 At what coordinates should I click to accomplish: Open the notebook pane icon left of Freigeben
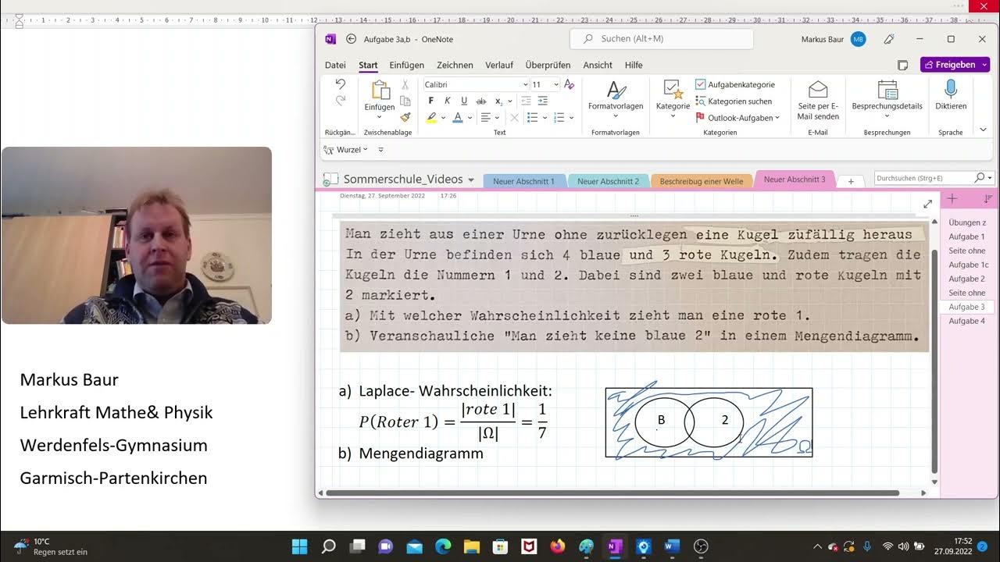[902, 65]
